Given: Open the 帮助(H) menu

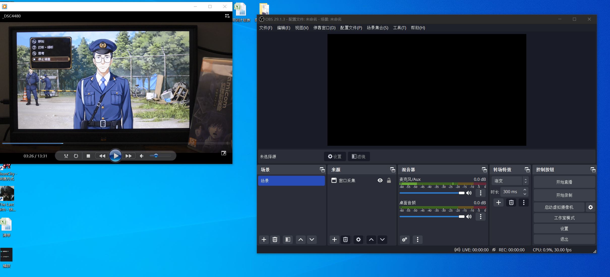Looking at the screenshot, I should pyautogui.click(x=418, y=28).
